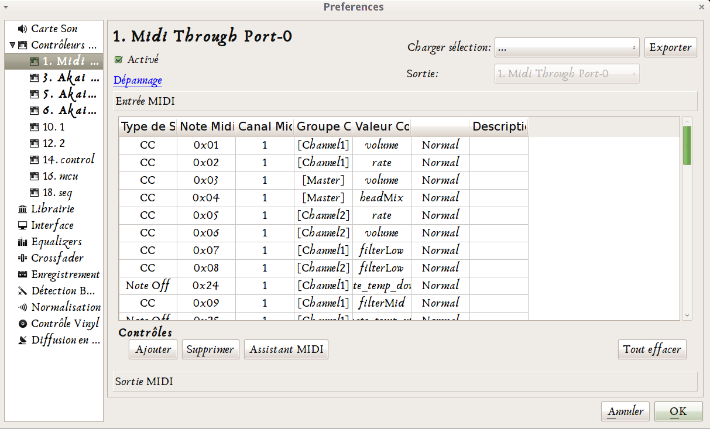Toggle the Activé checkbox

pyautogui.click(x=119, y=60)
